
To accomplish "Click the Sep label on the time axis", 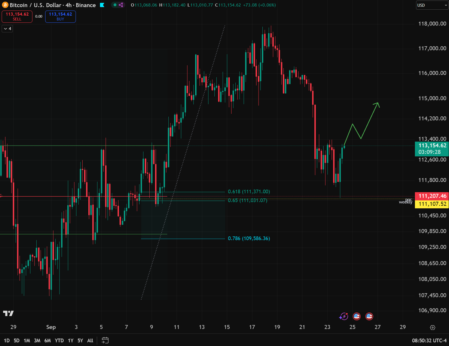I will 51,327.
